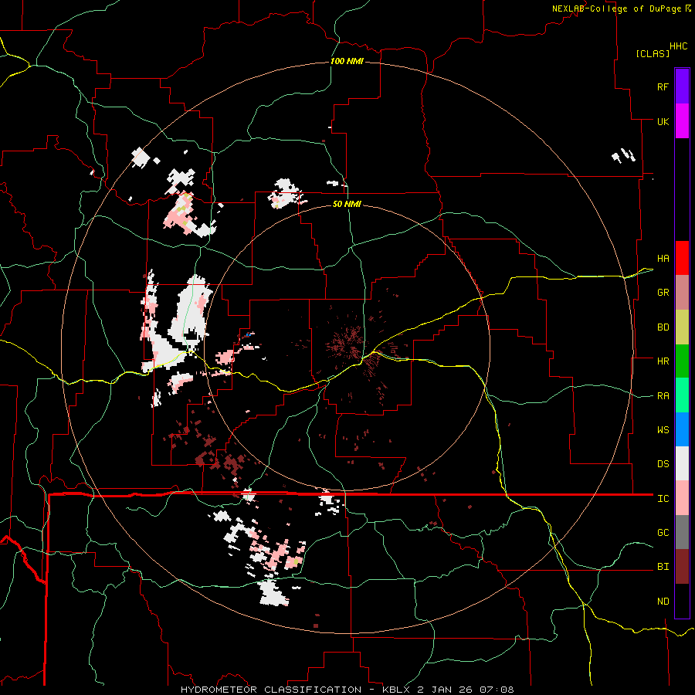The height and width of the screenshot is (695, 695).
Task: Click the IC legend label
Action: (663, 499)
